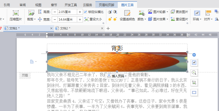Expand the Picture Outline (图片轮廓) dropdown arrow
The image size is (219, 111).
tap(167, 12)
